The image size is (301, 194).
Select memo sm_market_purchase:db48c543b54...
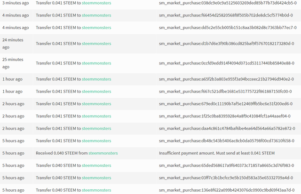(227, 141)
